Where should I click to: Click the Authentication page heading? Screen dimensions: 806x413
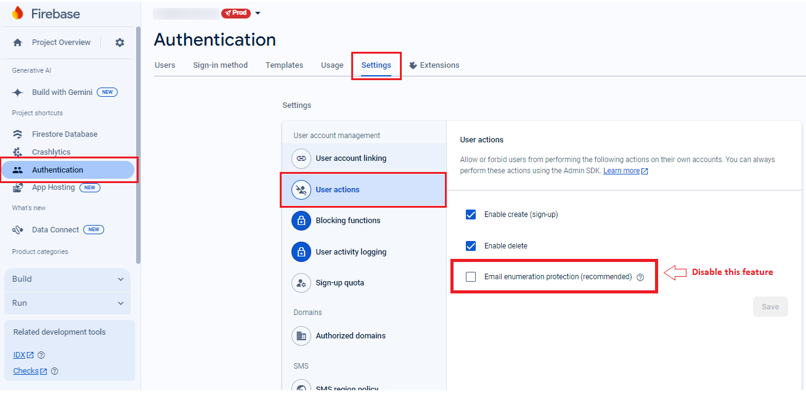tap(215, 39)
